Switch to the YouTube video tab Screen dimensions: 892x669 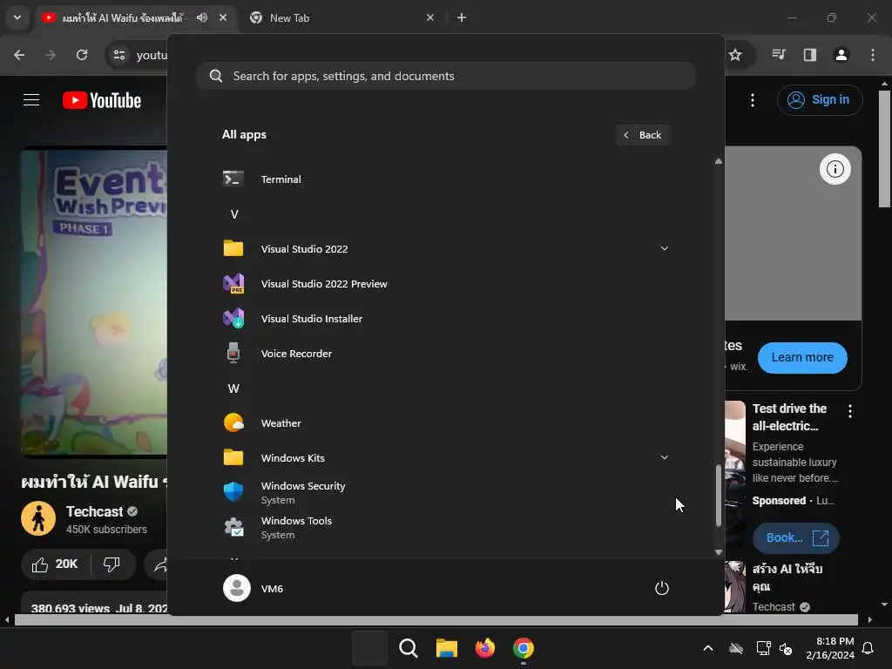[x=122, y=17]
